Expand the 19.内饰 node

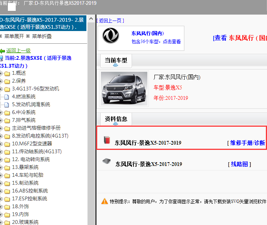[1, 215]
